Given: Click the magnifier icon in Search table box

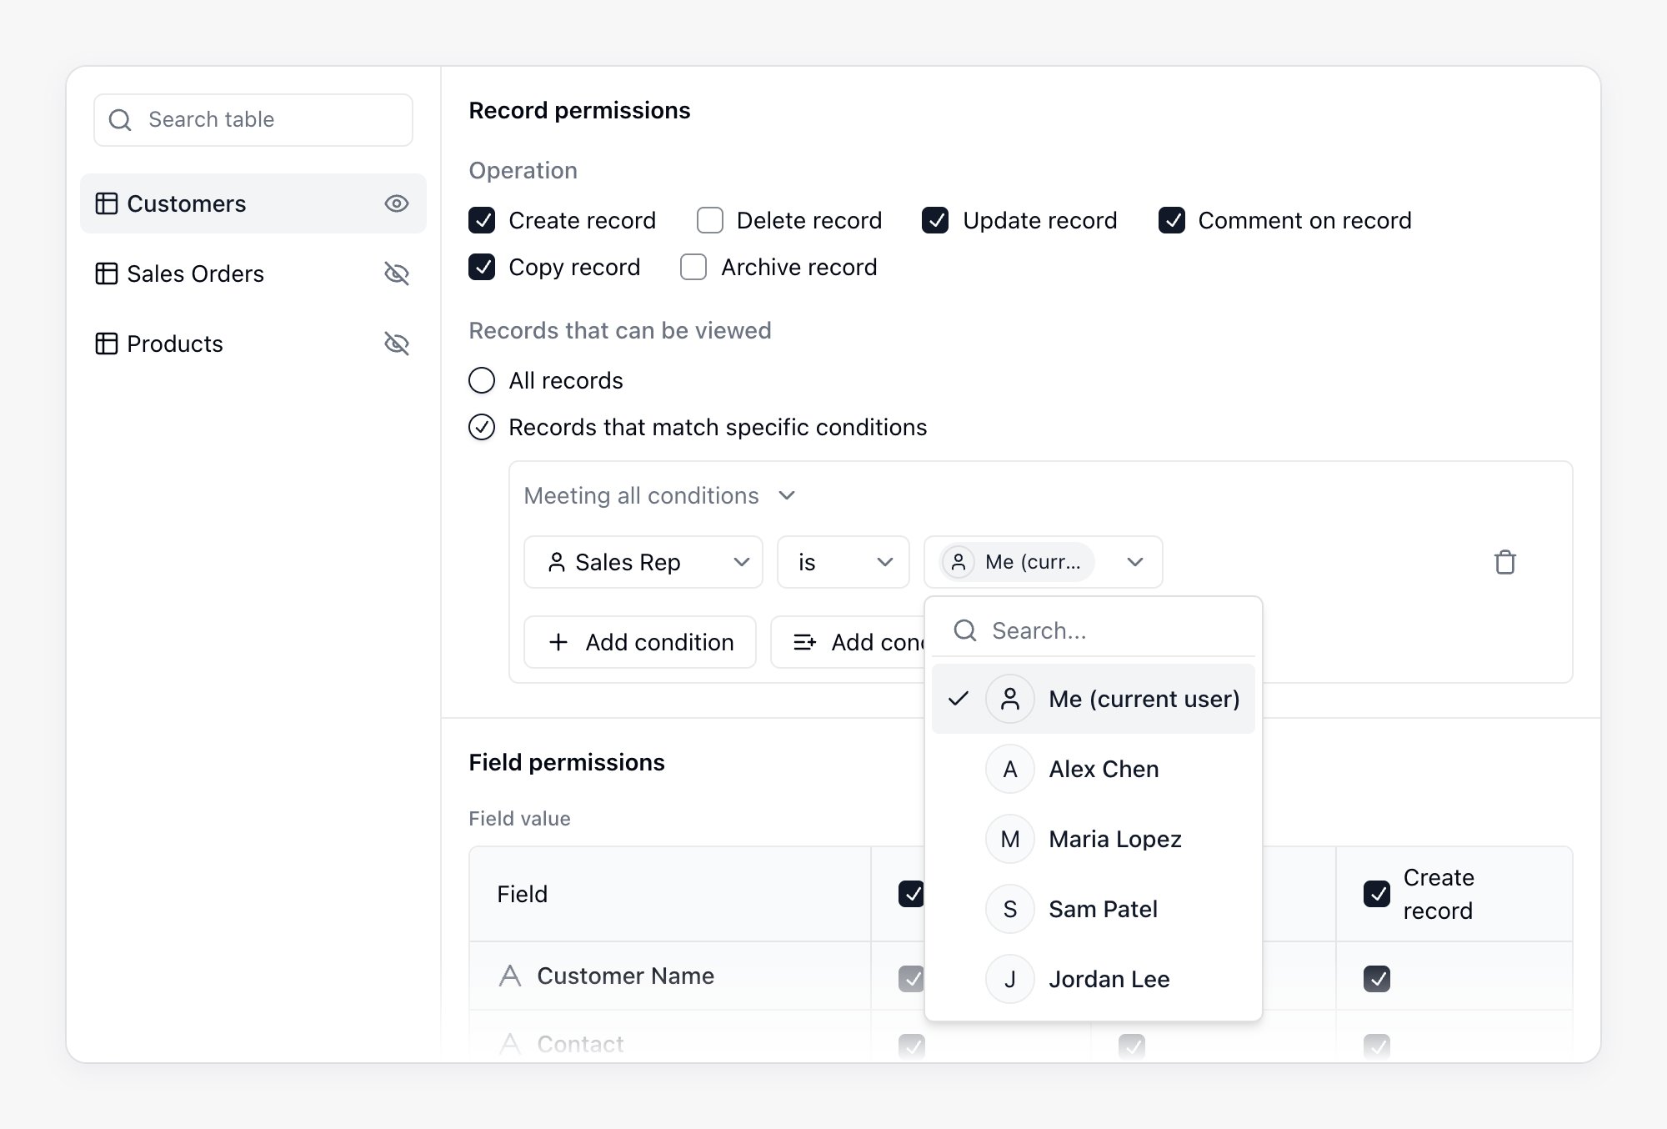Looking at the screenshot, I should (x=120, y=120).
